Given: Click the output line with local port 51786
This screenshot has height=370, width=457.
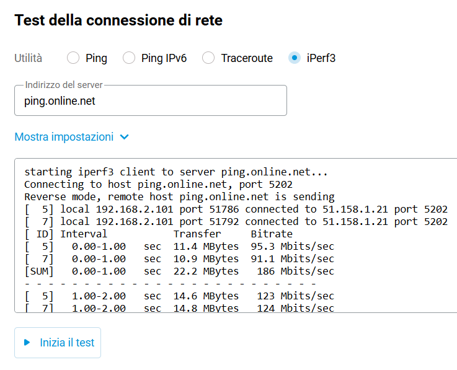Looking at the screenshot, I should click(x=236, y=209).
